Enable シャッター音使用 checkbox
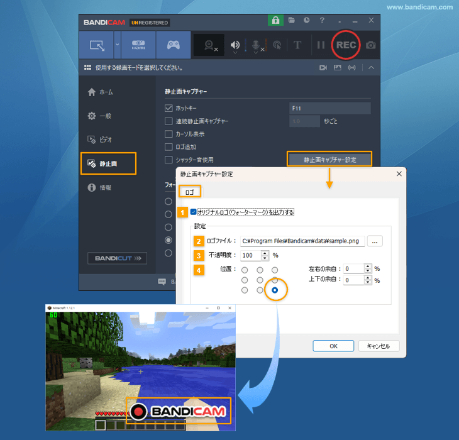459x440 pixels. (169, 160)
